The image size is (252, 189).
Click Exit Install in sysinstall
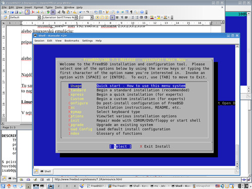[x=155, y=146]
